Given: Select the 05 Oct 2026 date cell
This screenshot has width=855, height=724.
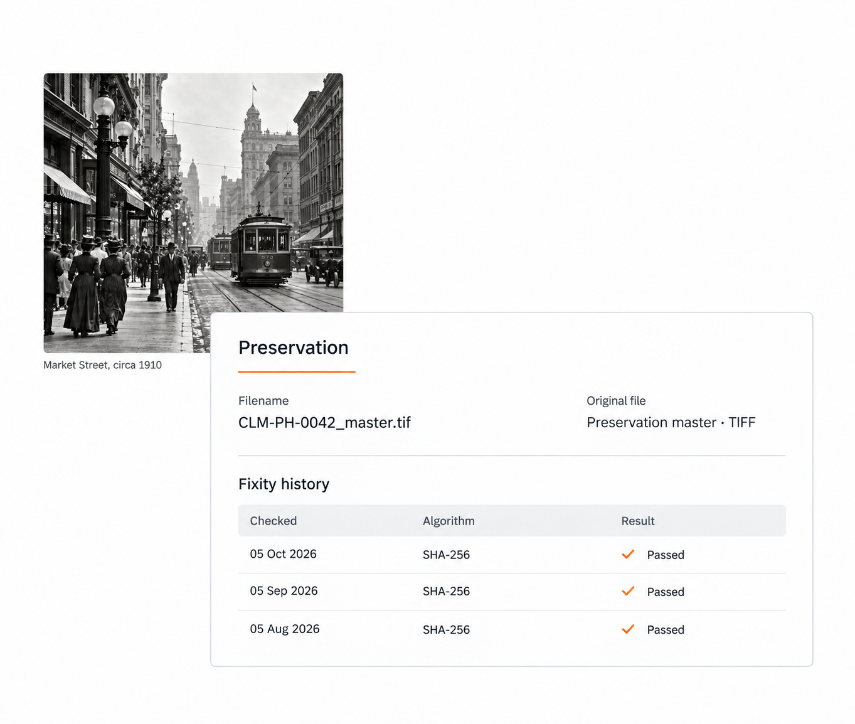Looking at the screenshot, I should pyautogui.click(x=283, y=554).
